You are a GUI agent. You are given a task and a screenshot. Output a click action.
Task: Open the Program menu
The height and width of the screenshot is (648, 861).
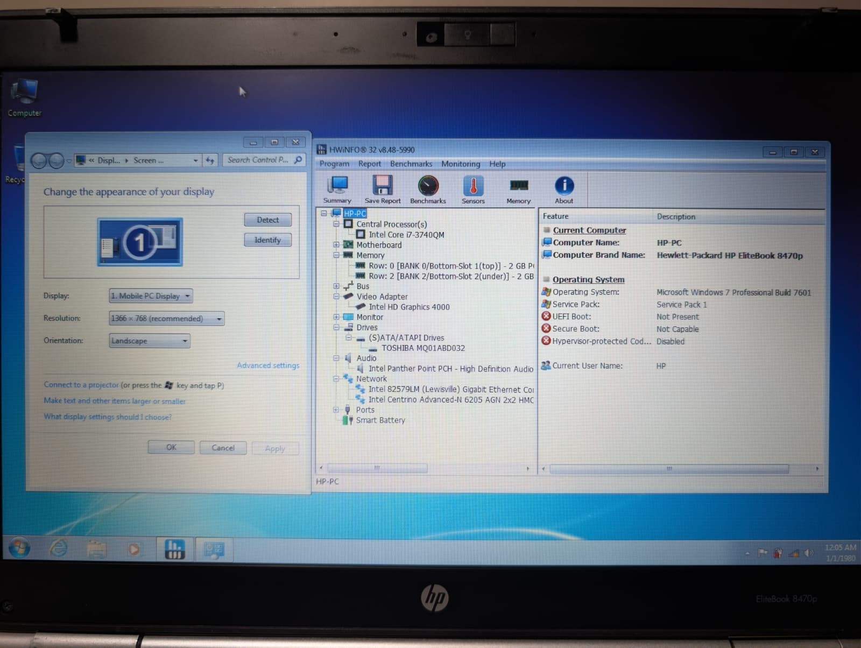334,164
